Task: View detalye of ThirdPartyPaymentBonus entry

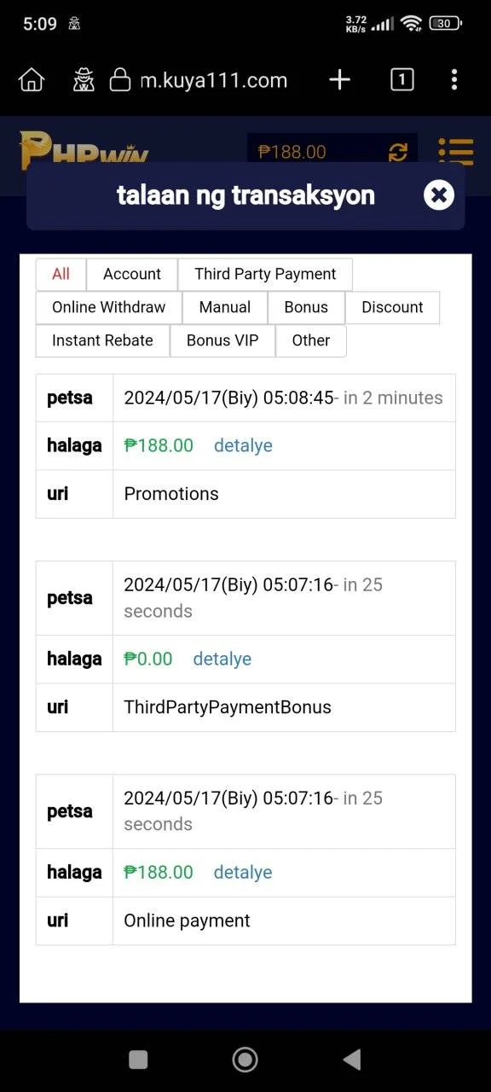Action: pos(222,659)
